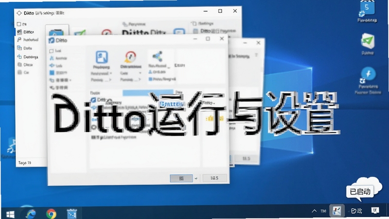Select the person icon sidebar row, front window
389x219 pixels.
(58, 58)
